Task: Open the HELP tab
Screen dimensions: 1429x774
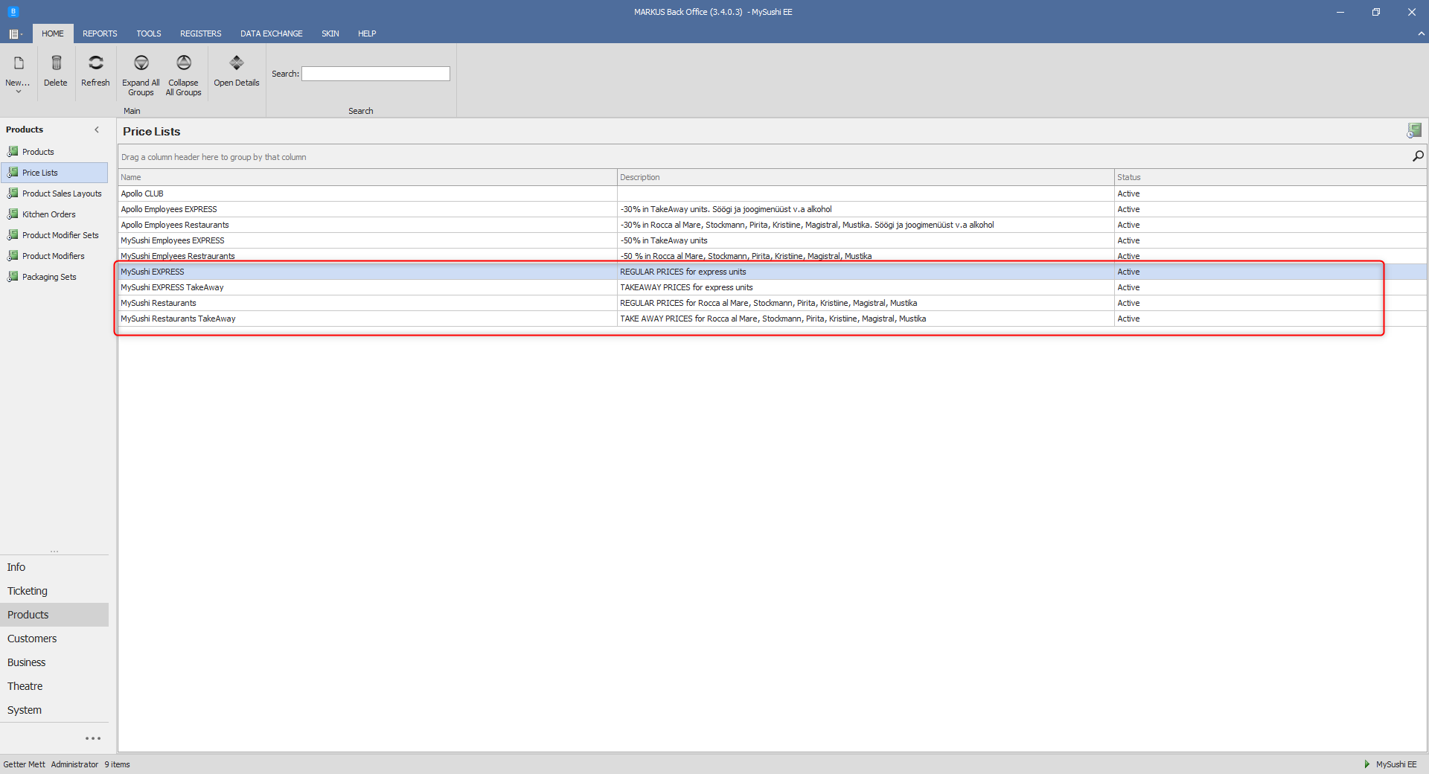Action: click(367, 33)
